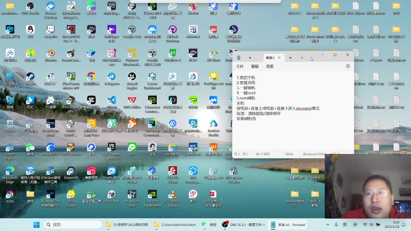The height and width of the screenshot is (231, 411).
Task: Show hidden system tray icons
Action: pos(328,225)
